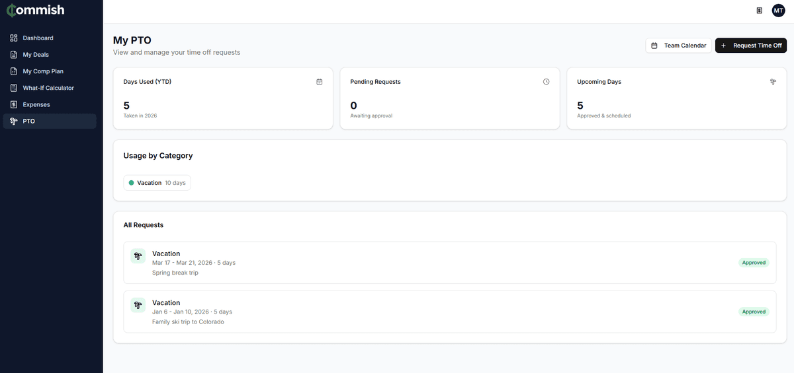Select the PTO sidebar item

(50, 121)
